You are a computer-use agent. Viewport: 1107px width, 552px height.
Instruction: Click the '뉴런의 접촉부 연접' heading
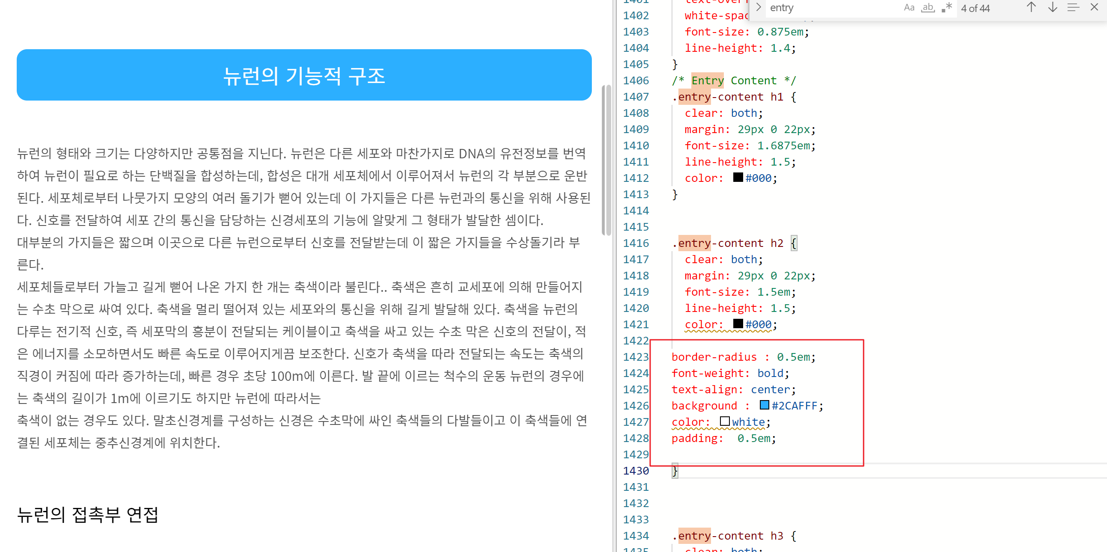pyautogui.click(x=88, y=515)
